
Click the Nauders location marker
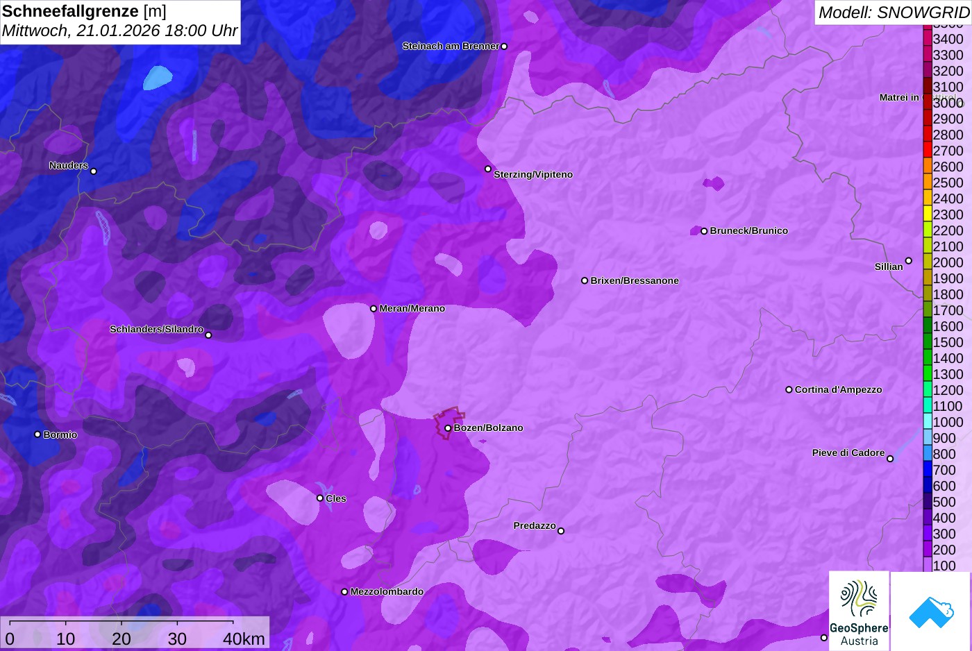click(x=94, y=171)
